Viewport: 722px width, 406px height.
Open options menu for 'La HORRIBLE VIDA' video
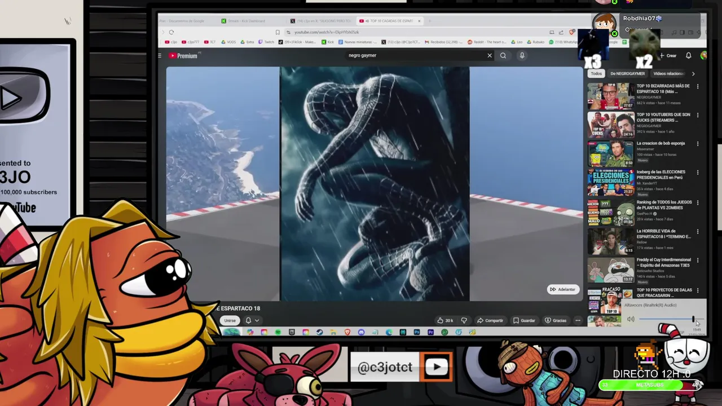(x=698, y=232)
